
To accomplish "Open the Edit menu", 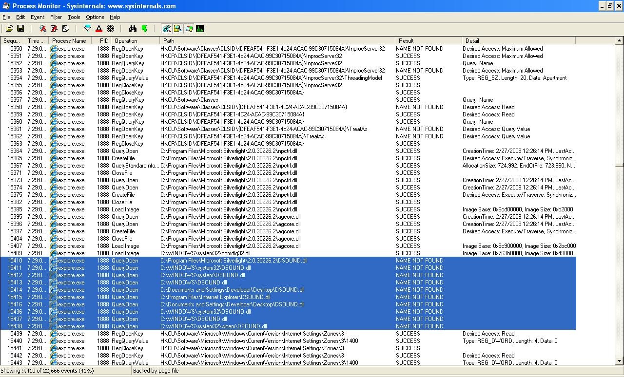I will [x=20, y=17].
